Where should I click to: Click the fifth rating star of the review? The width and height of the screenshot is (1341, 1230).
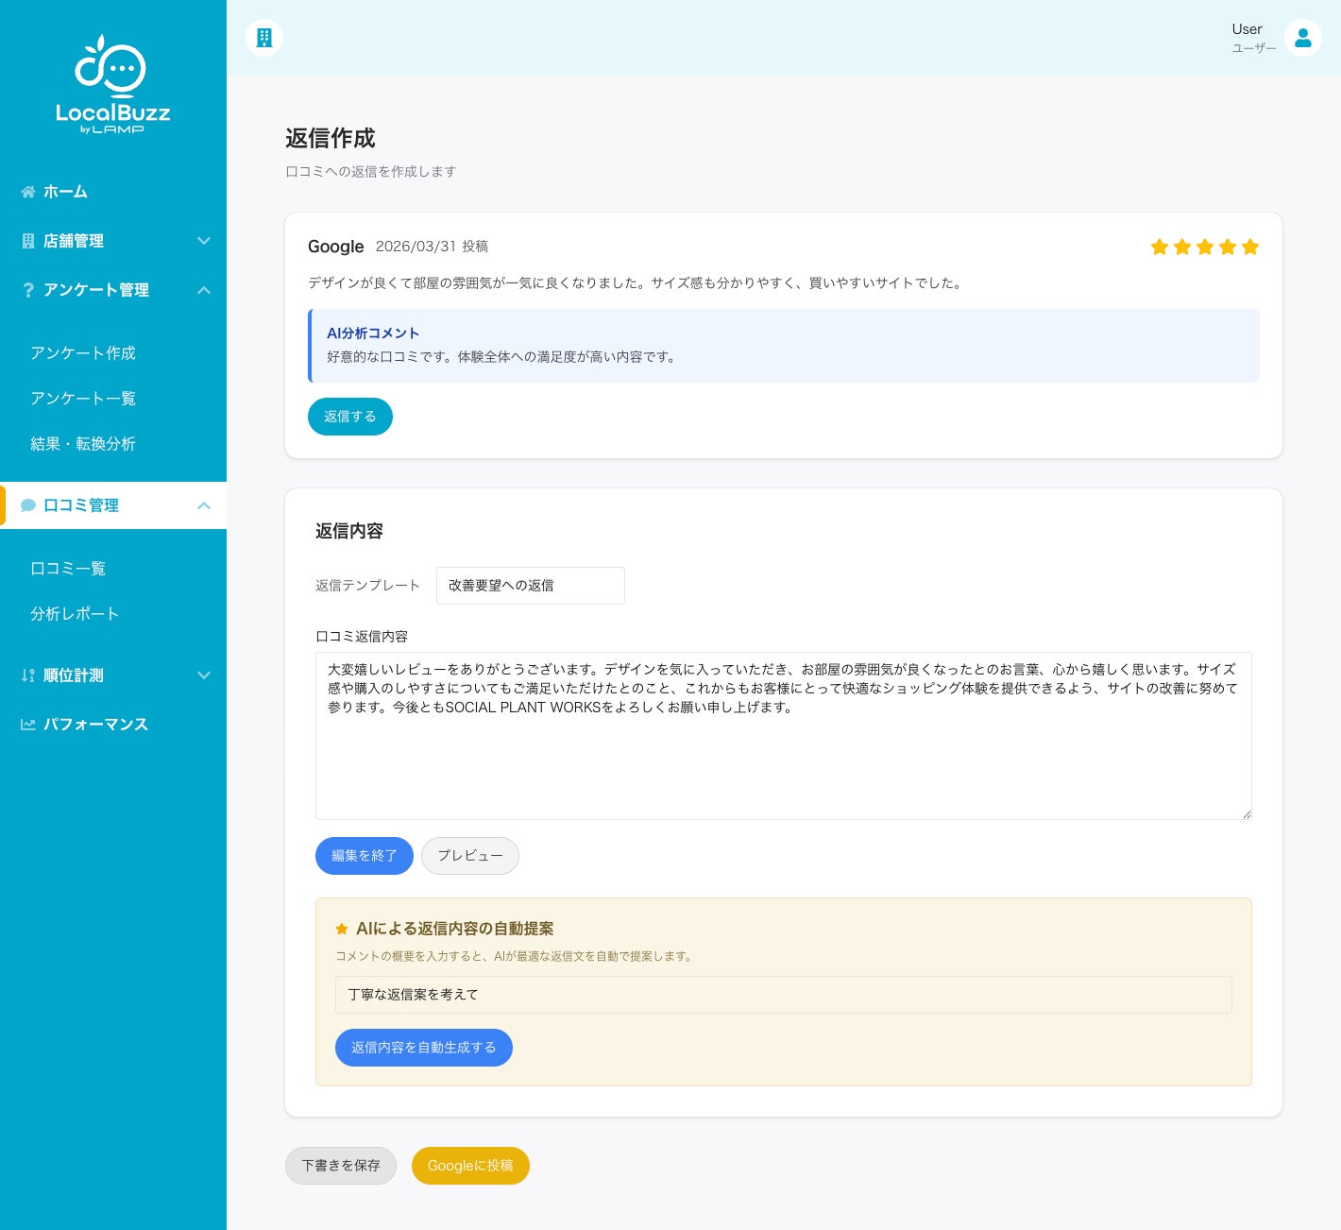tap(1250, 247)
